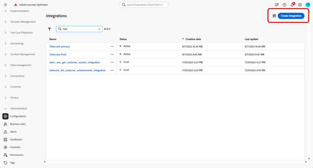Click the Active status of Talon.one-primary
Viewport: 313px width, 168px height.
click(x=127, y=46)
